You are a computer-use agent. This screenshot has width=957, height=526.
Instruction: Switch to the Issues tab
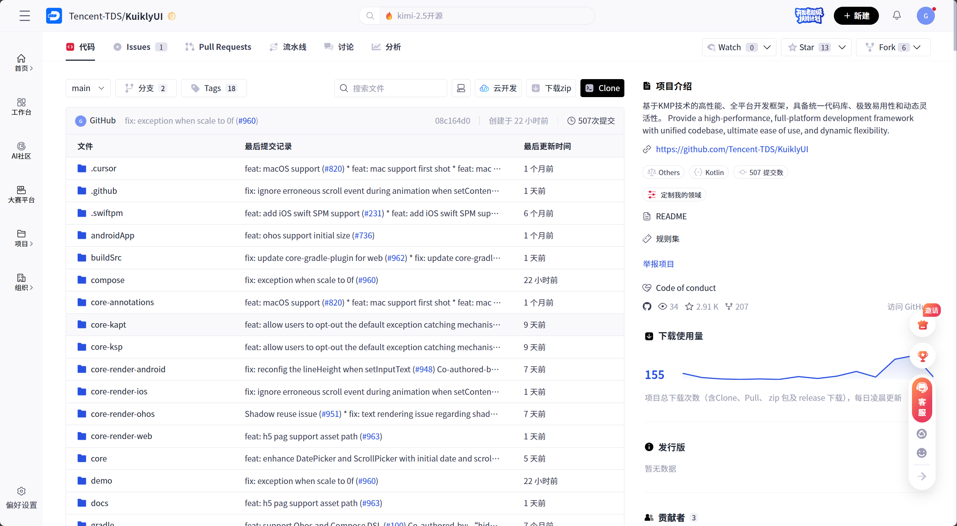pyautogui.click(x=139, y=47)
